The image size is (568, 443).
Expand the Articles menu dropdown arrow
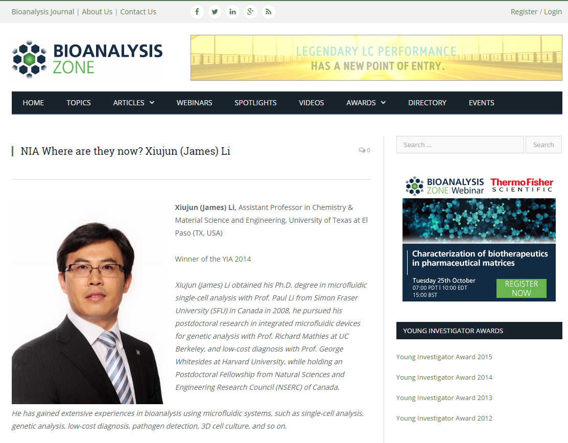[152, 103]
